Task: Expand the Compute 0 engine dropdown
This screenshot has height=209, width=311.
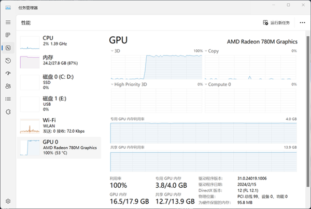Action: pos(206,84)
